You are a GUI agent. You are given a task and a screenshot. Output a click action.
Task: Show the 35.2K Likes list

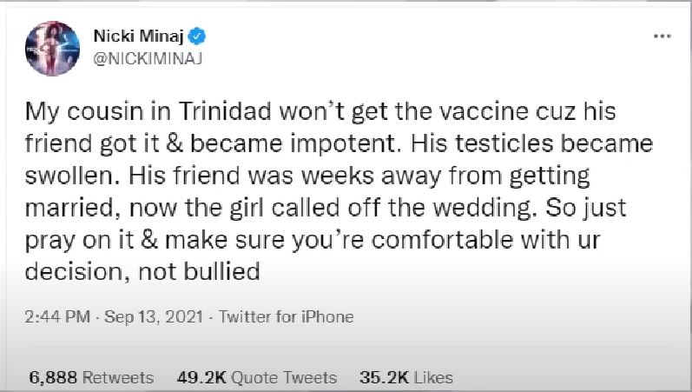click(x=405, y=377)
